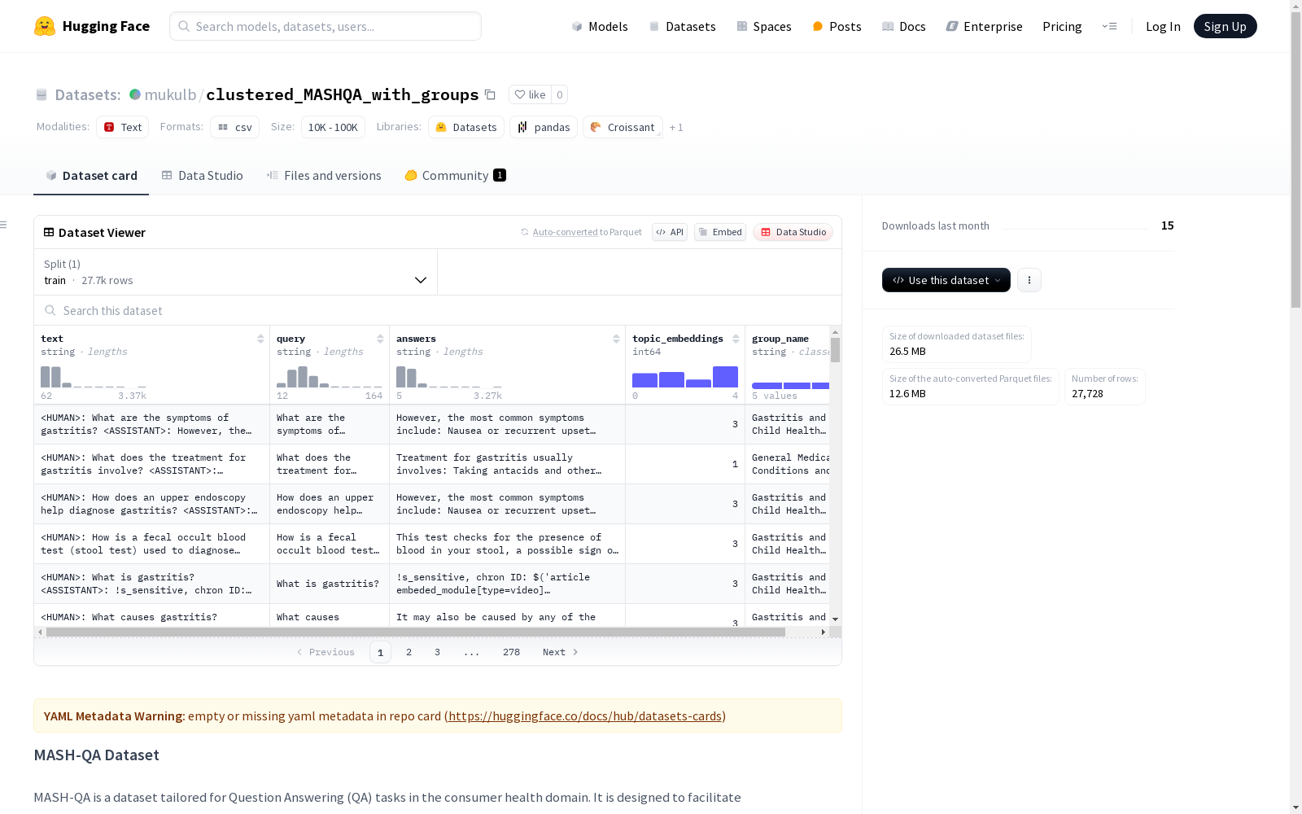Copy dataset name with copy icon
The height and width of the screenshot is (814, 1302).
tap(490, 94)
